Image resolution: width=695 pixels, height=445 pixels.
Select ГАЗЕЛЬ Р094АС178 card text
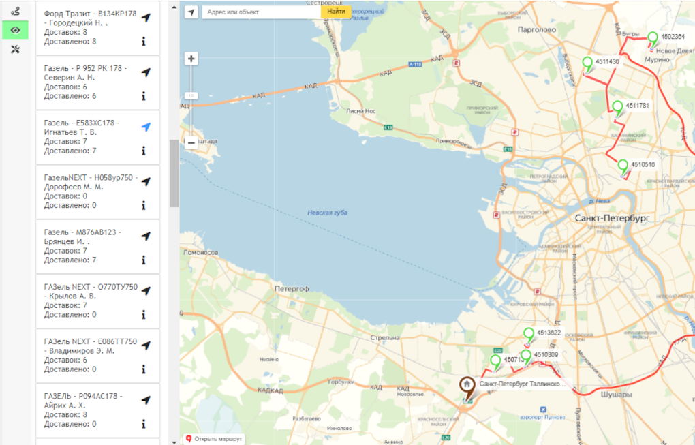click(83, 410)
